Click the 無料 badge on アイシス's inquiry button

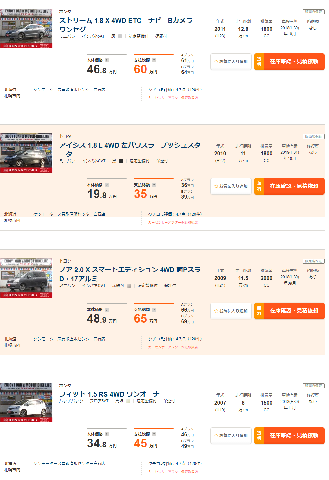click(x=259, y=186)
